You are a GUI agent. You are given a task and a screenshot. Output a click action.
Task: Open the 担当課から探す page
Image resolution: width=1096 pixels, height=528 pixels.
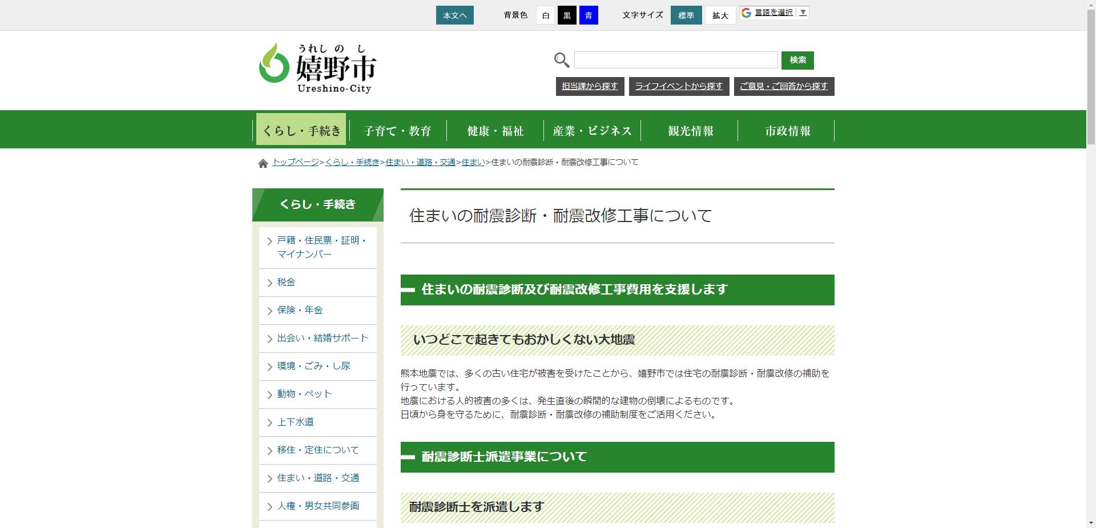[590, 86]
